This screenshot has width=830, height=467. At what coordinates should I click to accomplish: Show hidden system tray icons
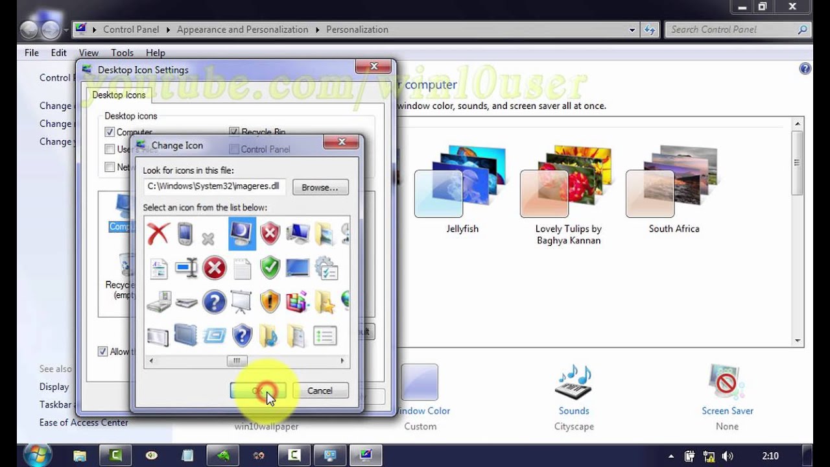click(670, 456)
